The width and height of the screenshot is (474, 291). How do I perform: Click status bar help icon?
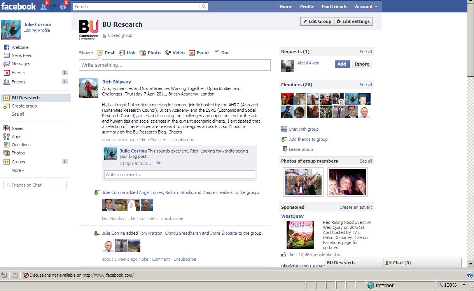click(469, 275)
